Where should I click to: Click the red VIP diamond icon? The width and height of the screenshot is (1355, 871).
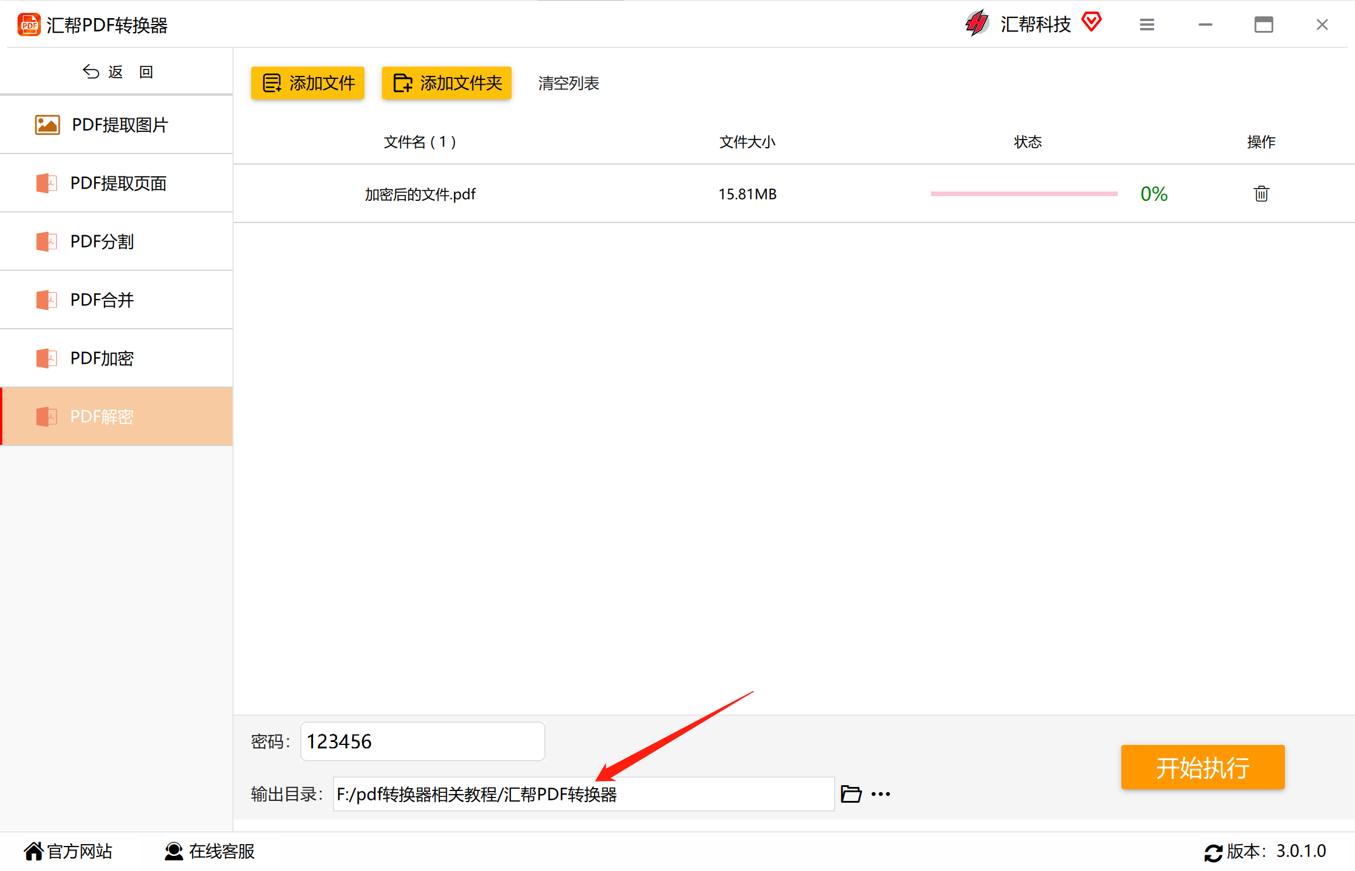(1091, 22)
